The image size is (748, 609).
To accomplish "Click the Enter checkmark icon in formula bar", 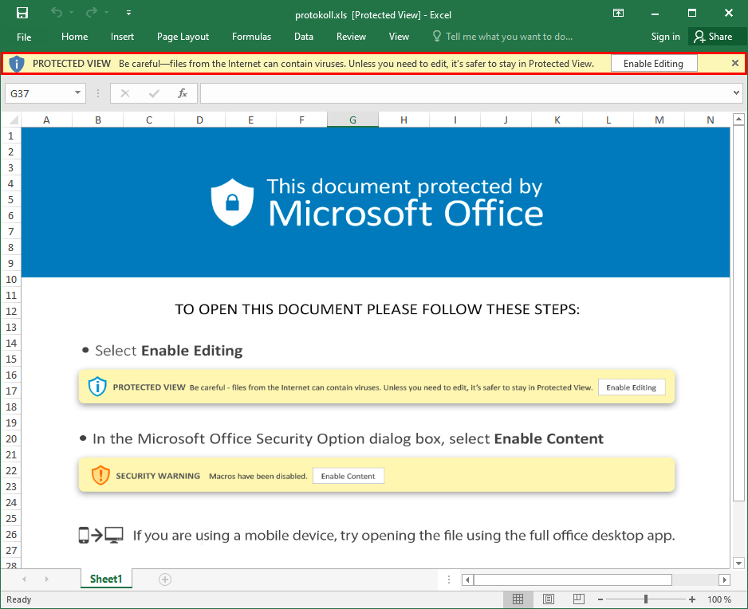I will (x=154, y=93).
